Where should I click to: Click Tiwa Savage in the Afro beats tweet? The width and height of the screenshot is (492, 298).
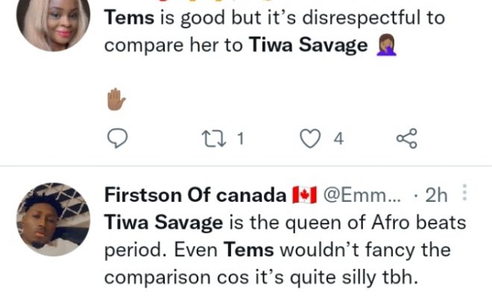(165, 223)
